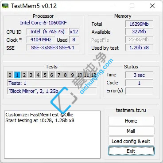The height and width of the screenshot is (163, 163).
Task: Select test number 10 box
Action: tap(79, 75)
